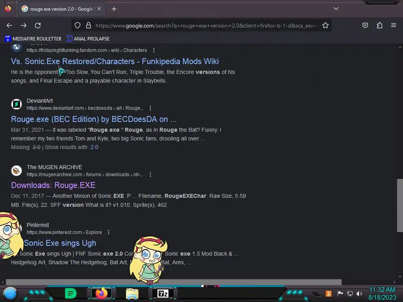Screen dimensions: 403x302
Task: Open 7-Zip from the taskbar
Action: (x=163, y=293)
